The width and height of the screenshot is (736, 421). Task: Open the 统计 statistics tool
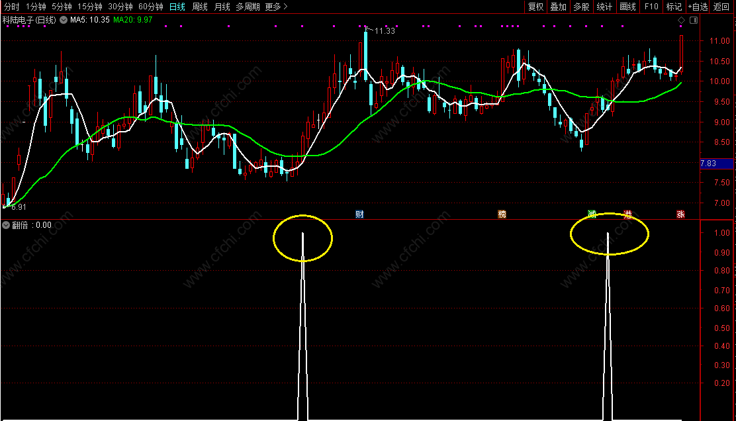pyautogui.click(x=604, y=7)
